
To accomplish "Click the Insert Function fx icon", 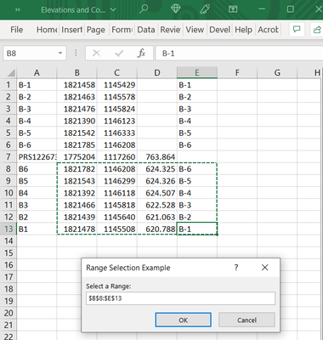I will coord(141,53).
